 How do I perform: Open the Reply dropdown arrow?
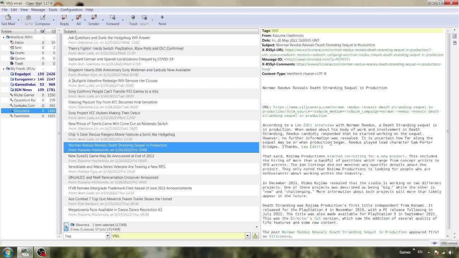[72, 20]
